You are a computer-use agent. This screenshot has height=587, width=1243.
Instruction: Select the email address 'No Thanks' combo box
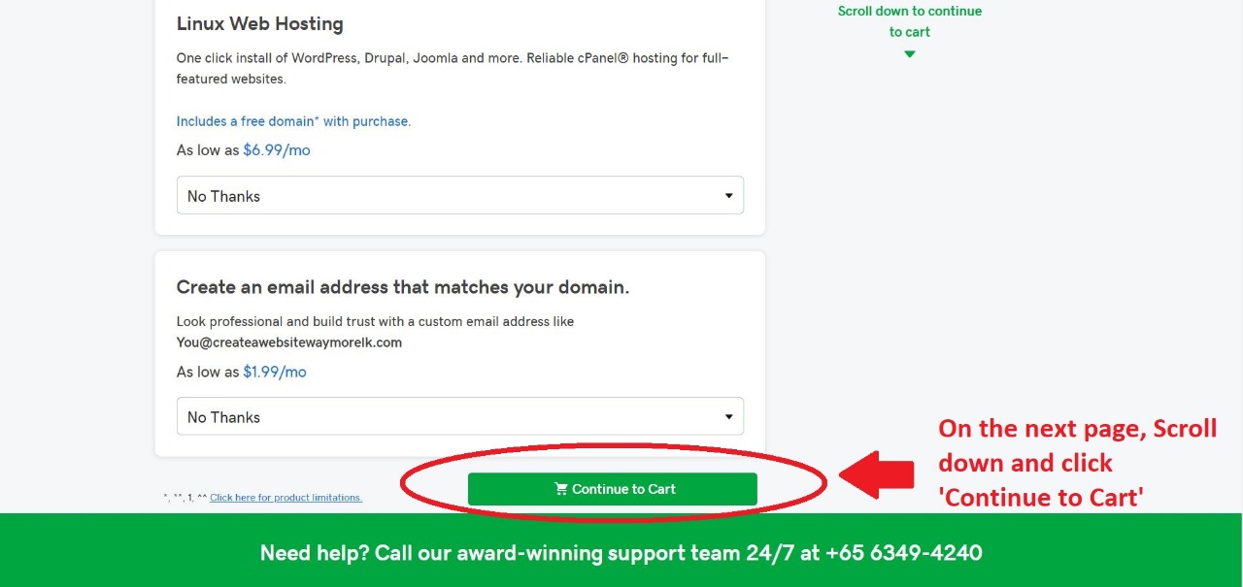point(460,416)
